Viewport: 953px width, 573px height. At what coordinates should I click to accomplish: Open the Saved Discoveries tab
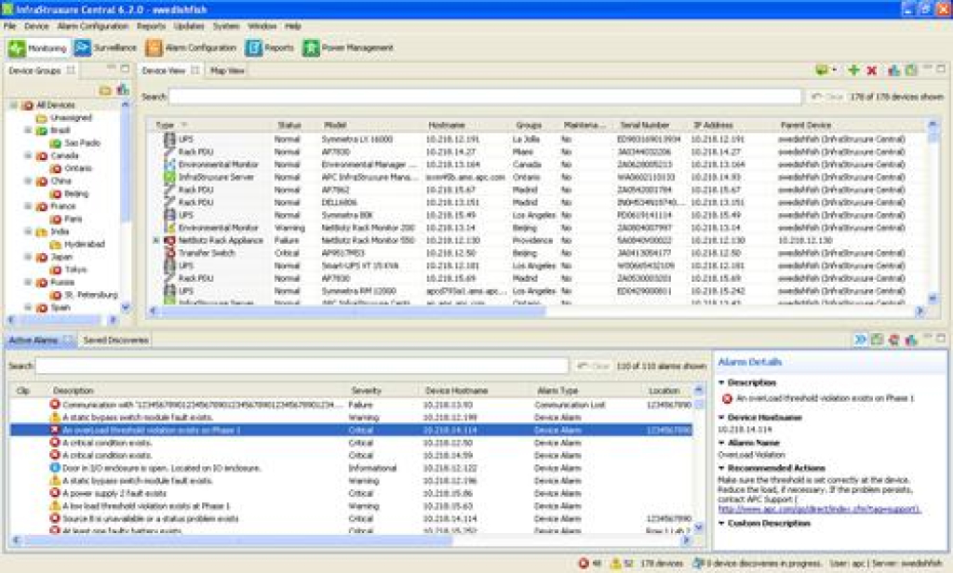(x=115, y=340)
